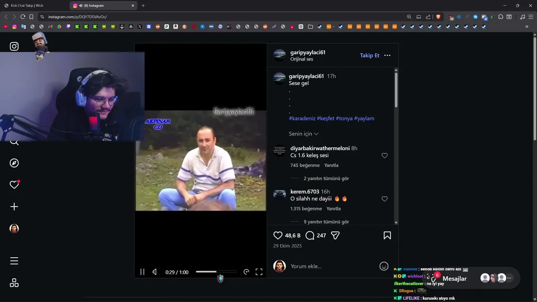The width and height of the screenshot is (537, 302).
Task: Open Amazon bookmark in bookmarks bar
Action: coord(175,26)
